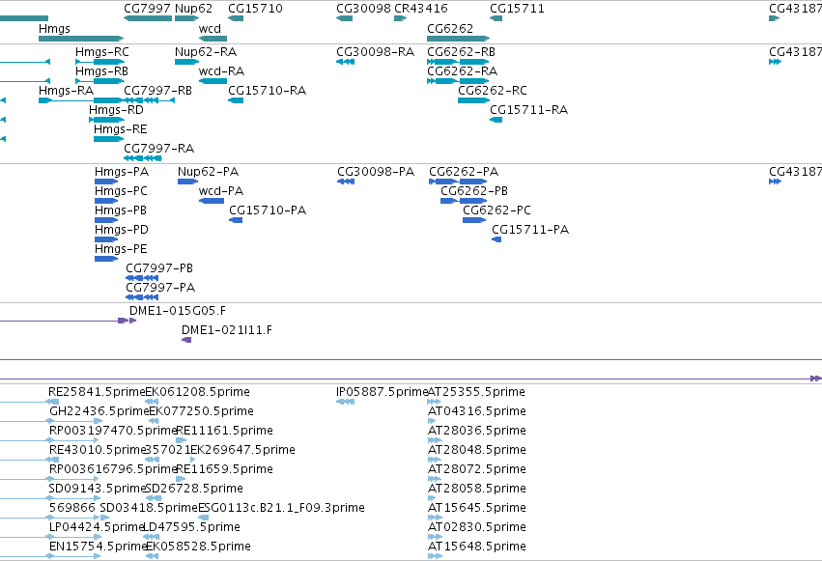Click transcript CG30098-RA
822x561 pixels.
tap(346, 62)
